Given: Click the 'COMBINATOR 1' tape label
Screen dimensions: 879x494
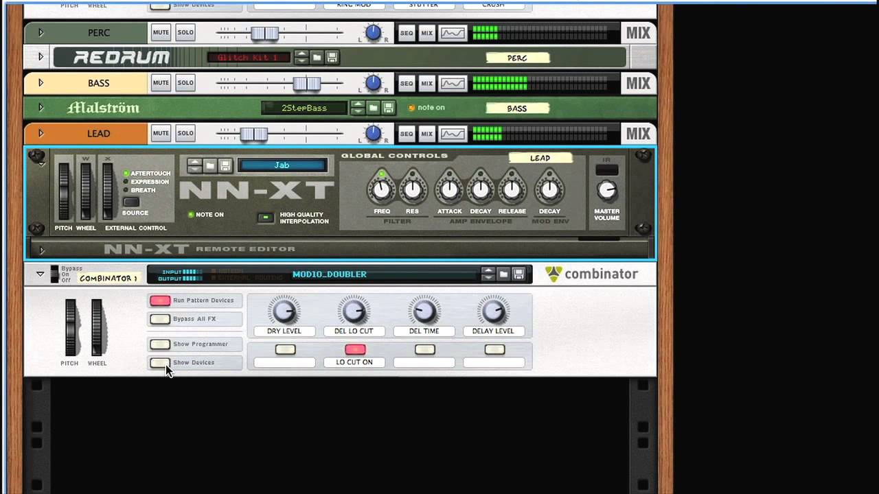Looking at the screenshot, I should (x=109, y=278).
